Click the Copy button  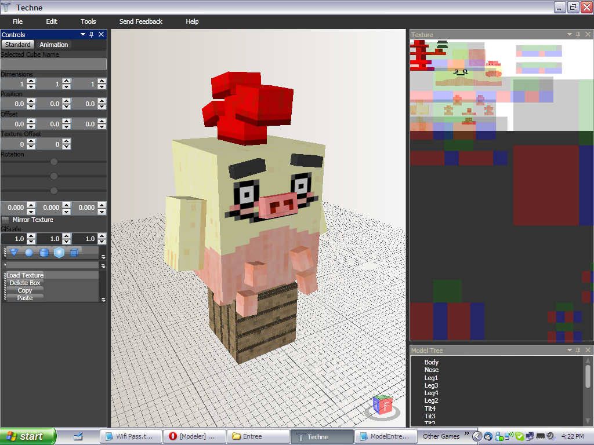click(x=25, y=290)
